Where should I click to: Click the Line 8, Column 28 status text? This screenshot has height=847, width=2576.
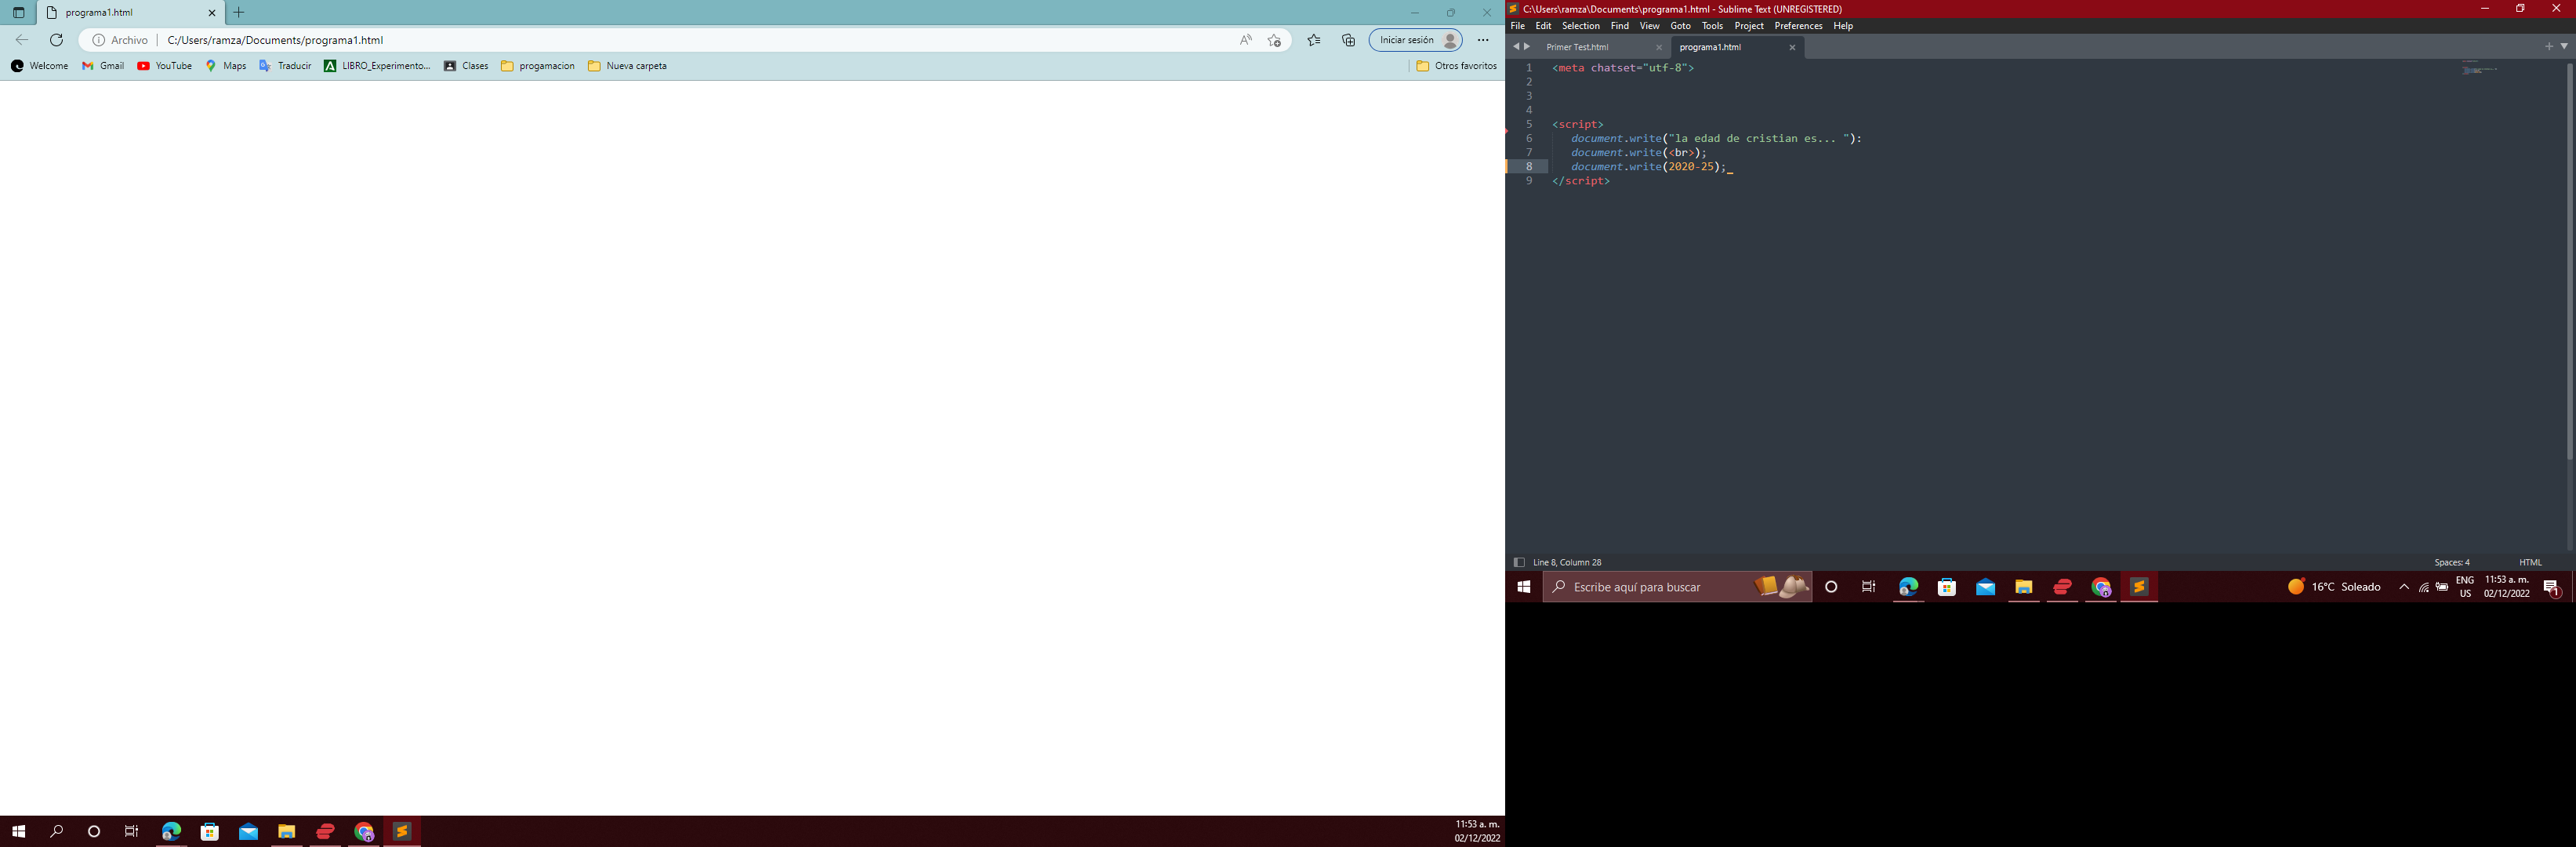pyautogui.click(x=1567, y=562)
